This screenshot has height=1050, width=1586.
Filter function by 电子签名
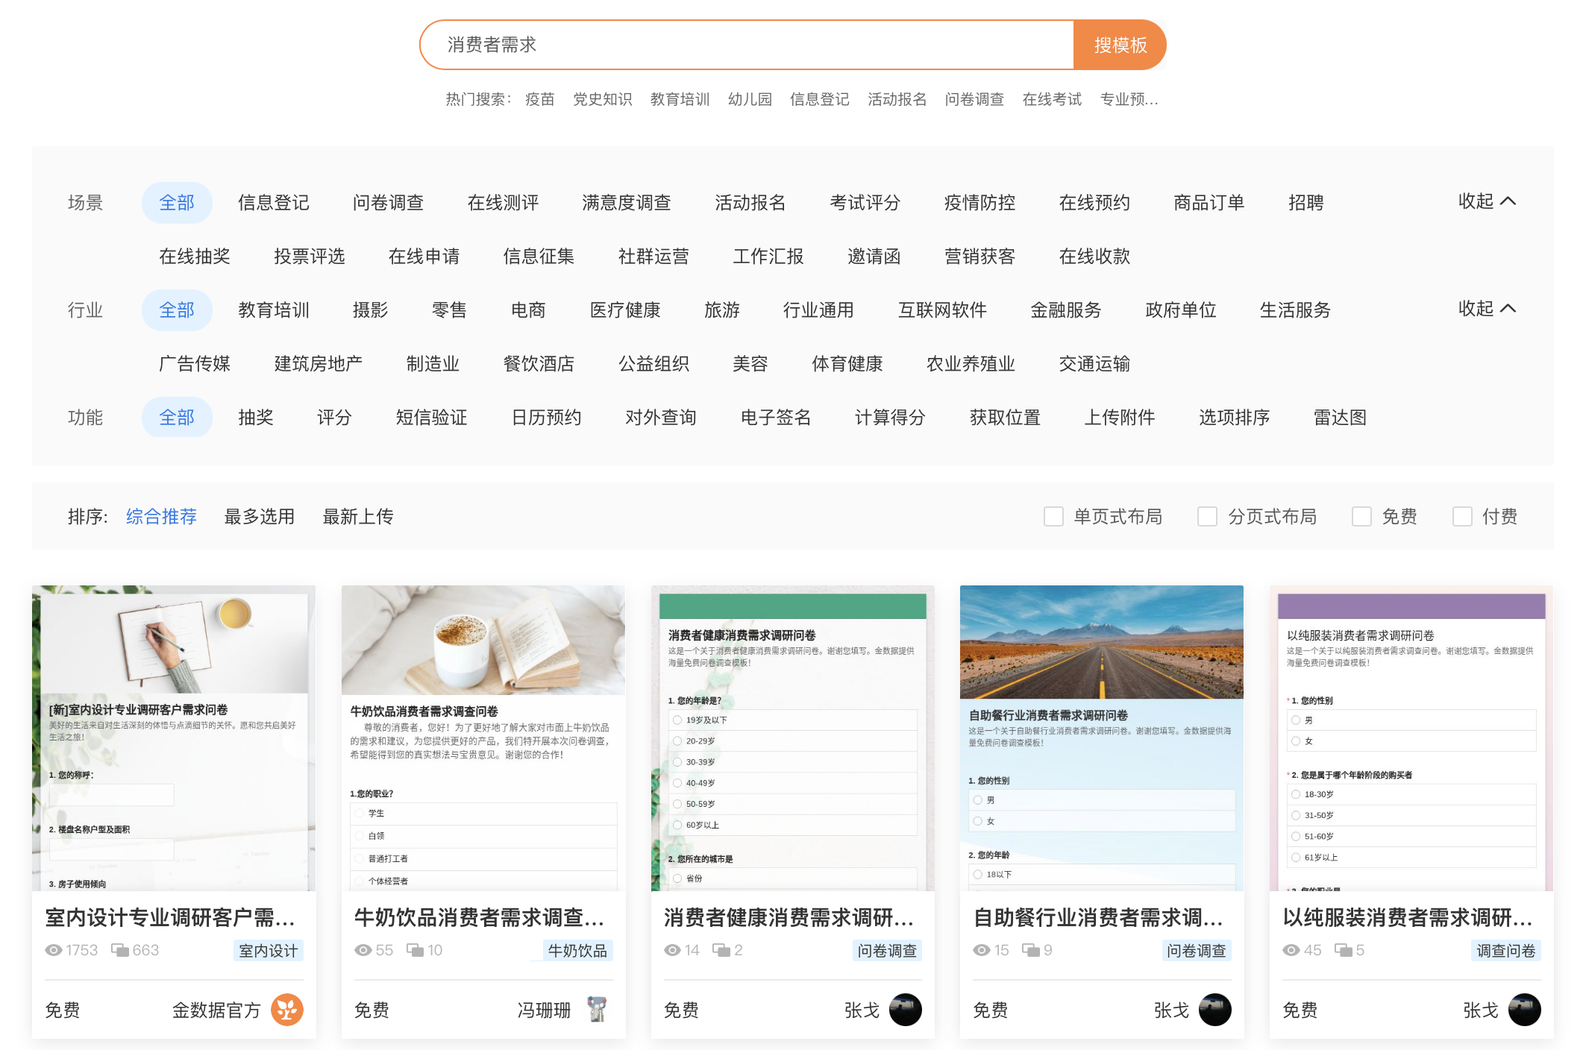776,418
